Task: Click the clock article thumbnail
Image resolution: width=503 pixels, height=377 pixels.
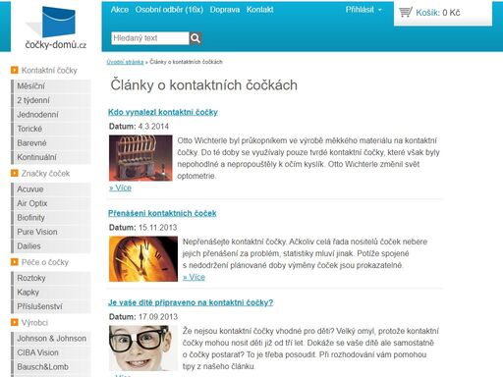Action: [143, 259]
